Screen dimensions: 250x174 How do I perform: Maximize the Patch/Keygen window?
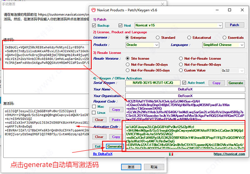[230, 10]
